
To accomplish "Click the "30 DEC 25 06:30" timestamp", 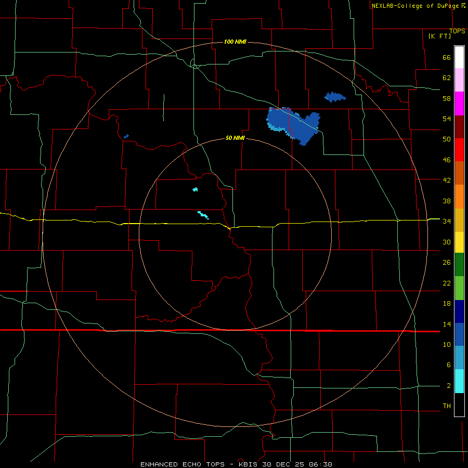I will point(297,464).
